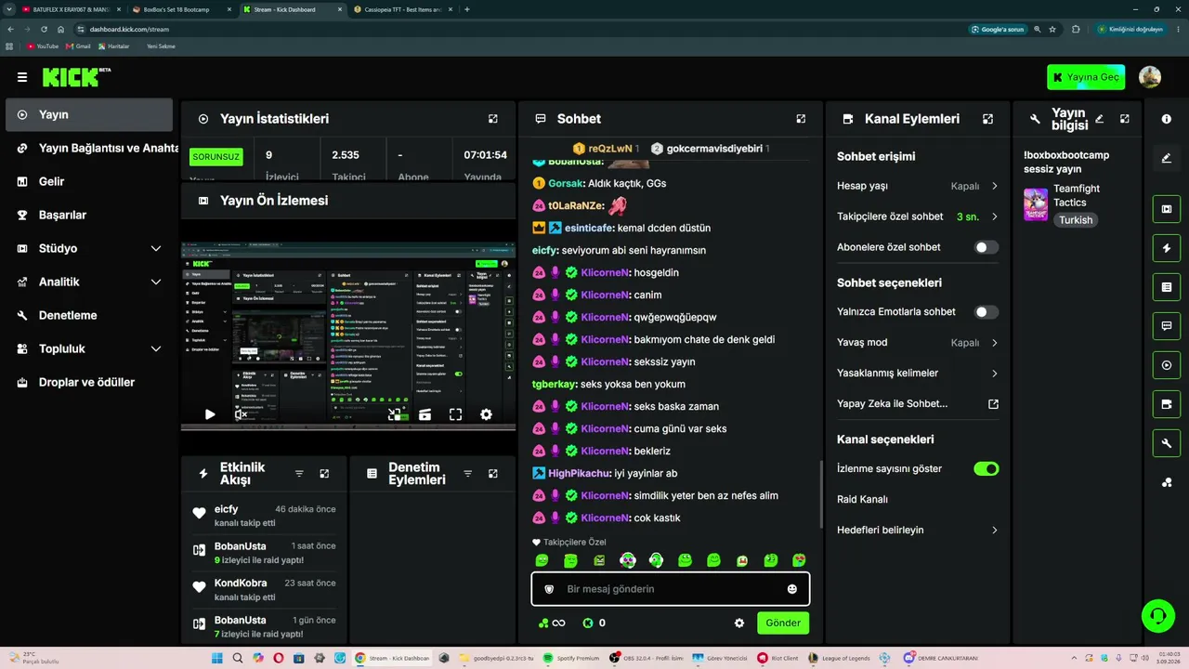The height and width of the screenshot is (669, 1189).
Task: Unmute the stream preview audio
Action: (241, 414)
